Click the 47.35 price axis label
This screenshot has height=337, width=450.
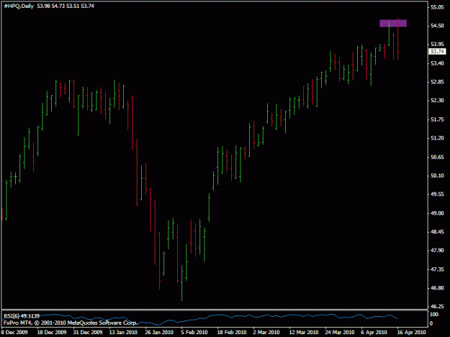point(437,269)
